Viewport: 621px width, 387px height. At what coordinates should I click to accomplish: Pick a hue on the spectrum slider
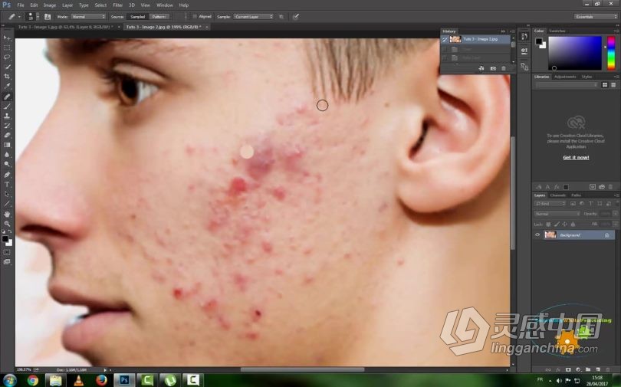pyautogui.click(x=611, y=53)
